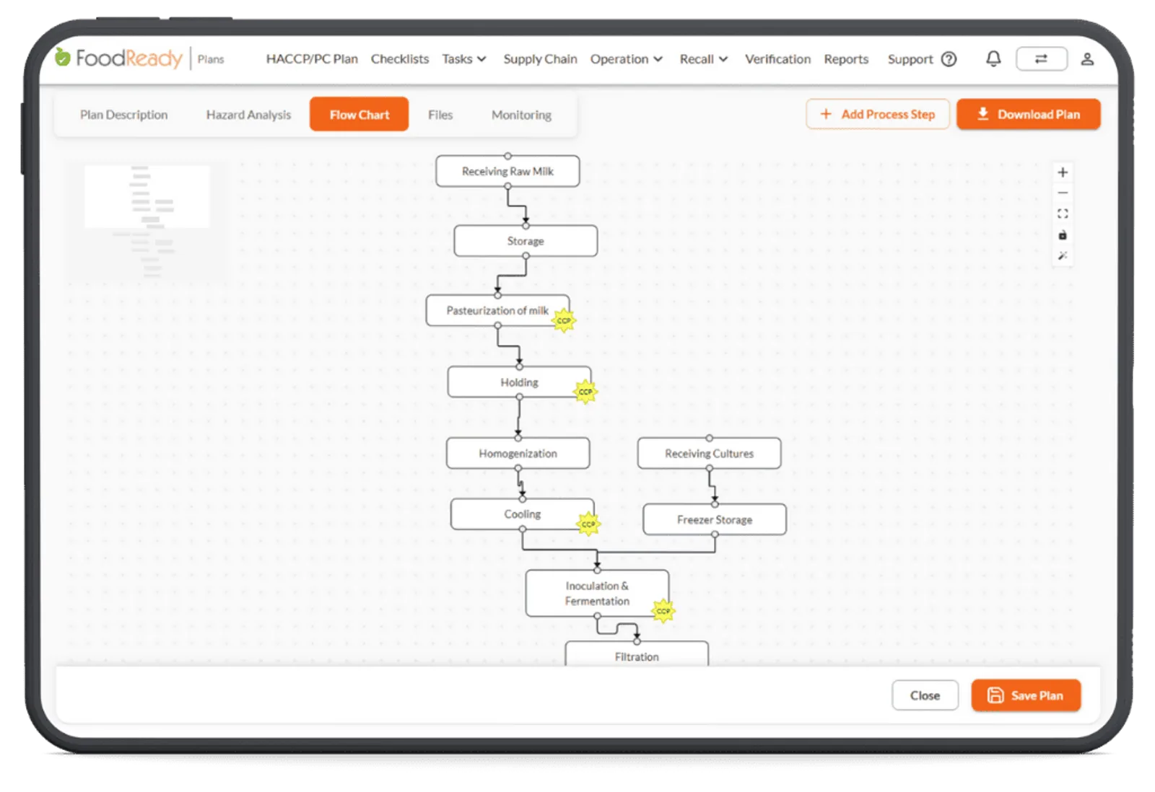The height and width of the screenshot is (792, 1155).
Task: Click the CCP badge on the Cooling step
Action: (x=588, y=524)
